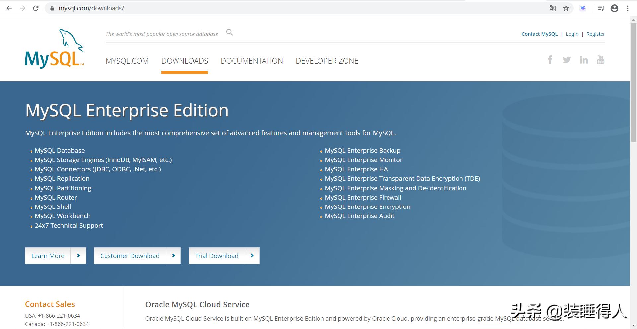This screenshot has height=329, width=637.
Task: Click scrollbar down arrow
Action: (x=633, y=325)
